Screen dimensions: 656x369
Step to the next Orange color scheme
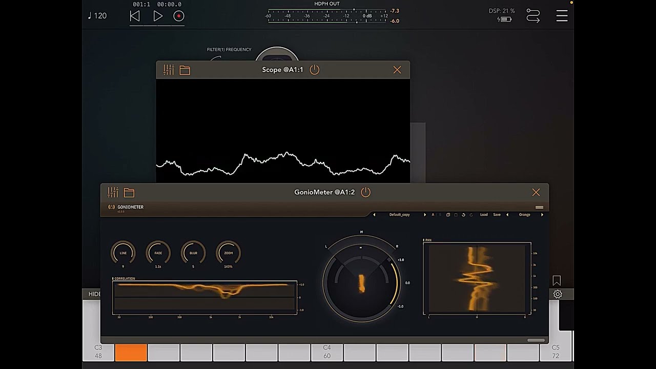point(542,215)
